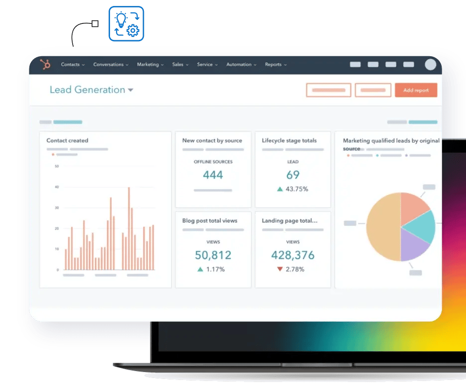Click the first outlined button beside Add report
Viewport: 466px width, 383px height.
click(x=328, y=90)
